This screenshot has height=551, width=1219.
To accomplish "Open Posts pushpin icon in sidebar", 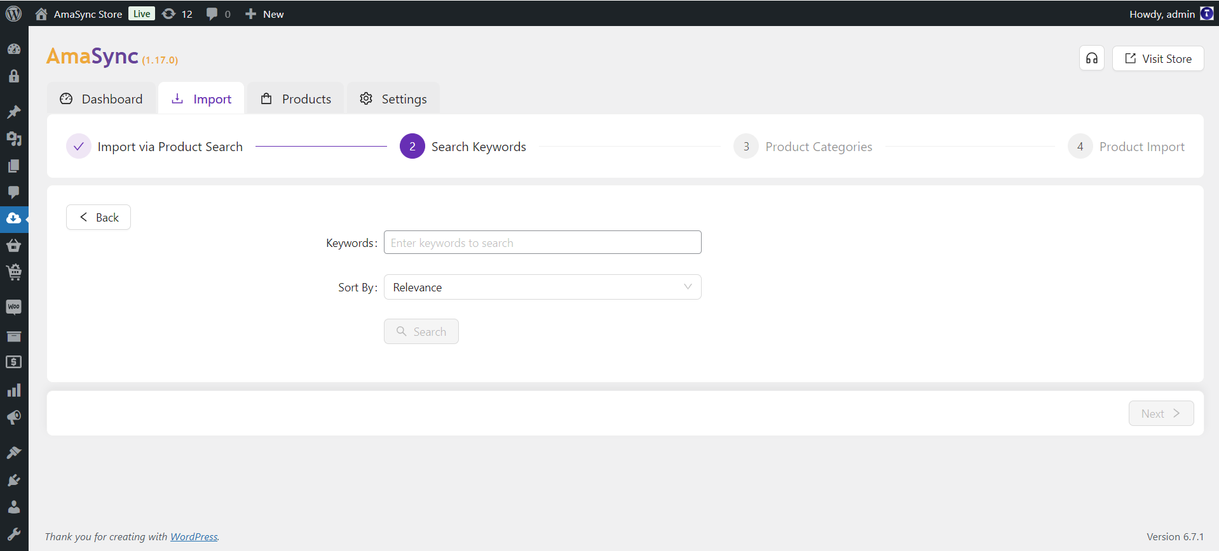I will [x=14, y=112].
